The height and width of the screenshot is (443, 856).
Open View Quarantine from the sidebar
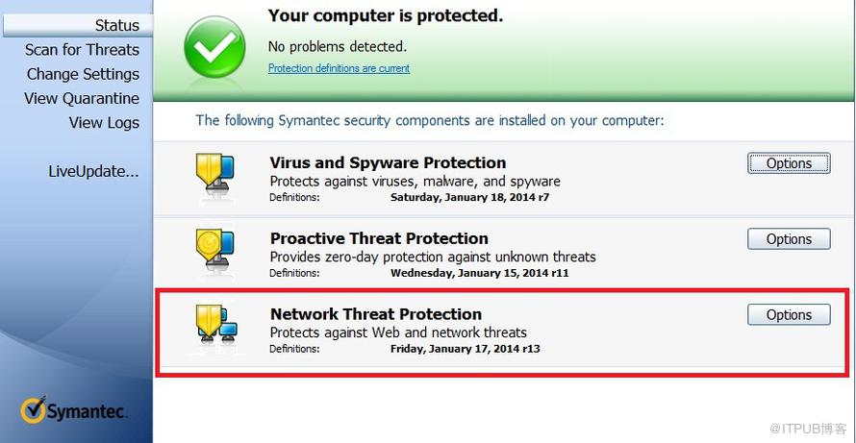pyautogui.click(x=82, y=98)
